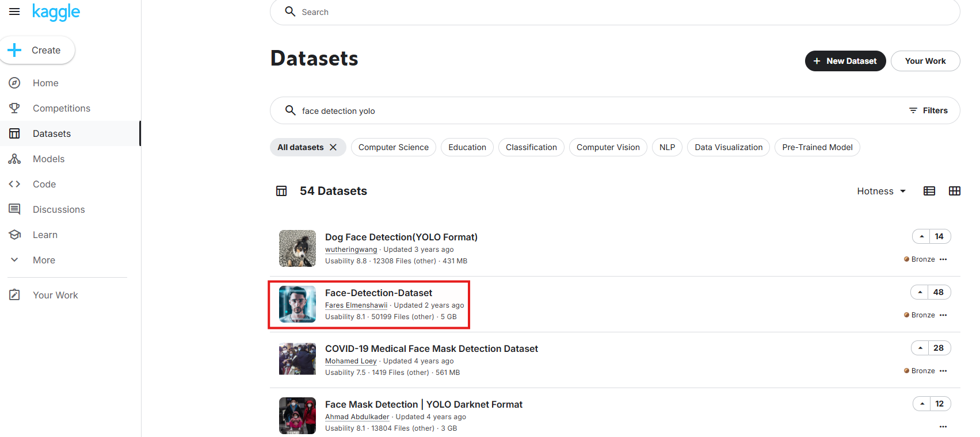
Task: Toggle the Classification tag filter
Action: coord(531,147)
